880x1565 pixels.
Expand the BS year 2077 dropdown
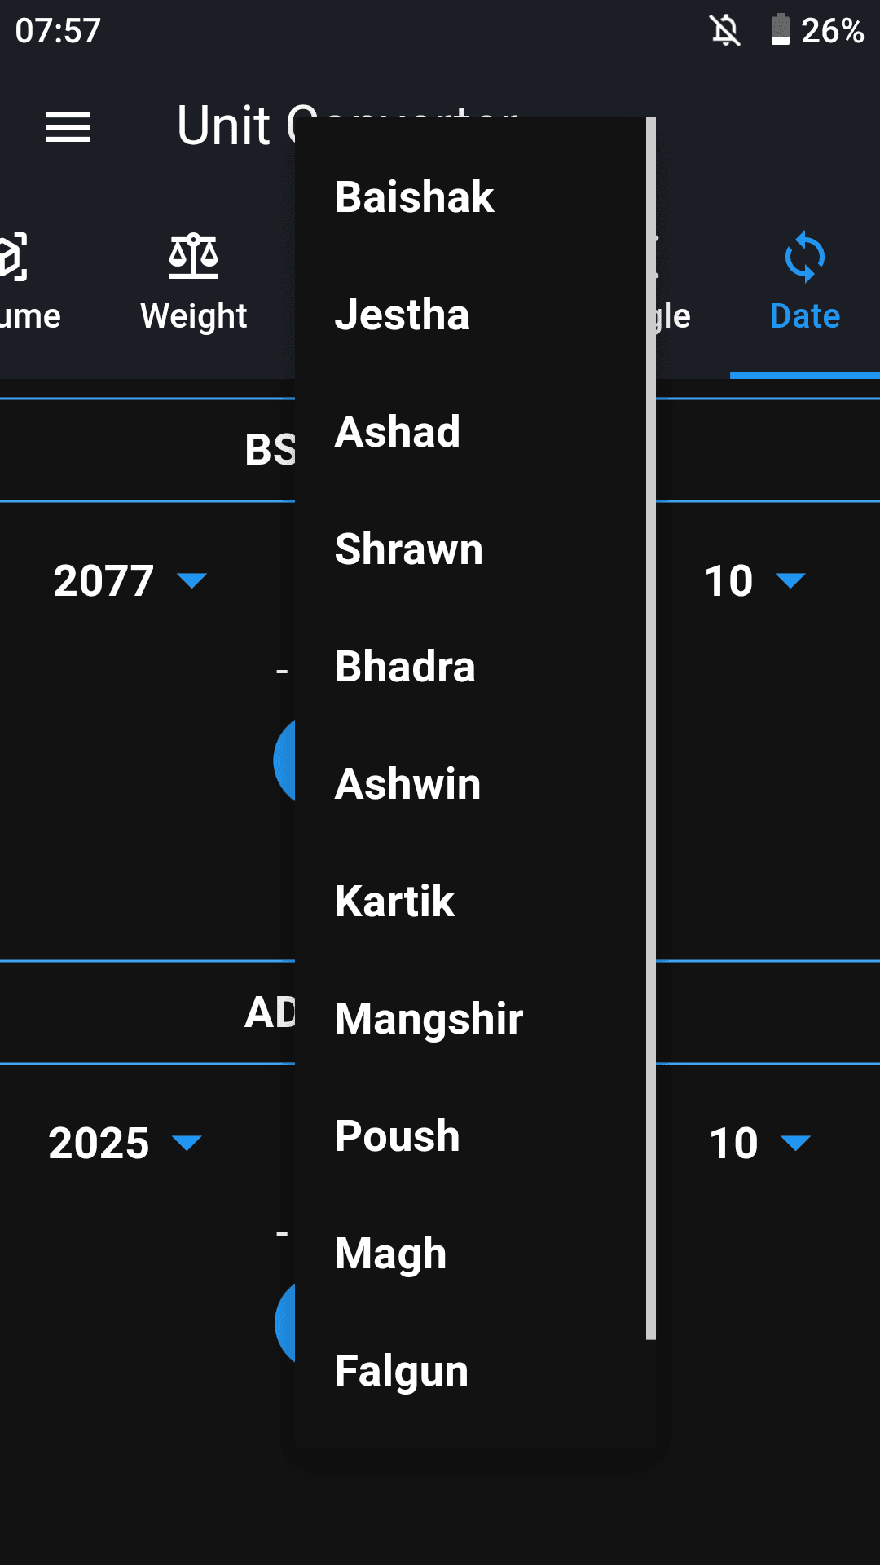pos(130,580)
